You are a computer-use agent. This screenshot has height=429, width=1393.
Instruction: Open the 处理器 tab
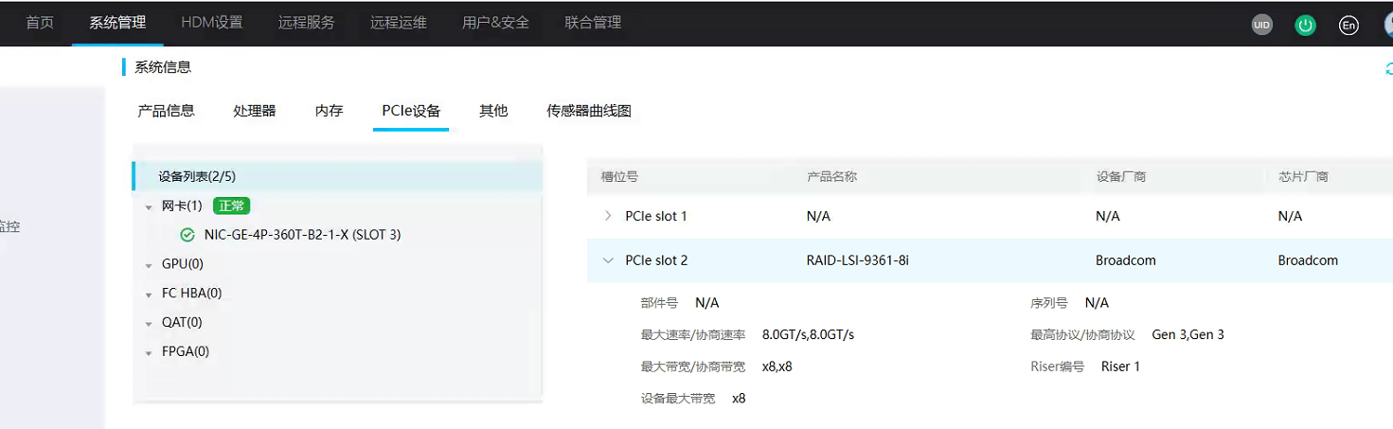coord(254,111)
